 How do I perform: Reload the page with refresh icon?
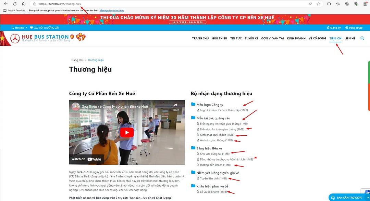click(x=15, y=4)
